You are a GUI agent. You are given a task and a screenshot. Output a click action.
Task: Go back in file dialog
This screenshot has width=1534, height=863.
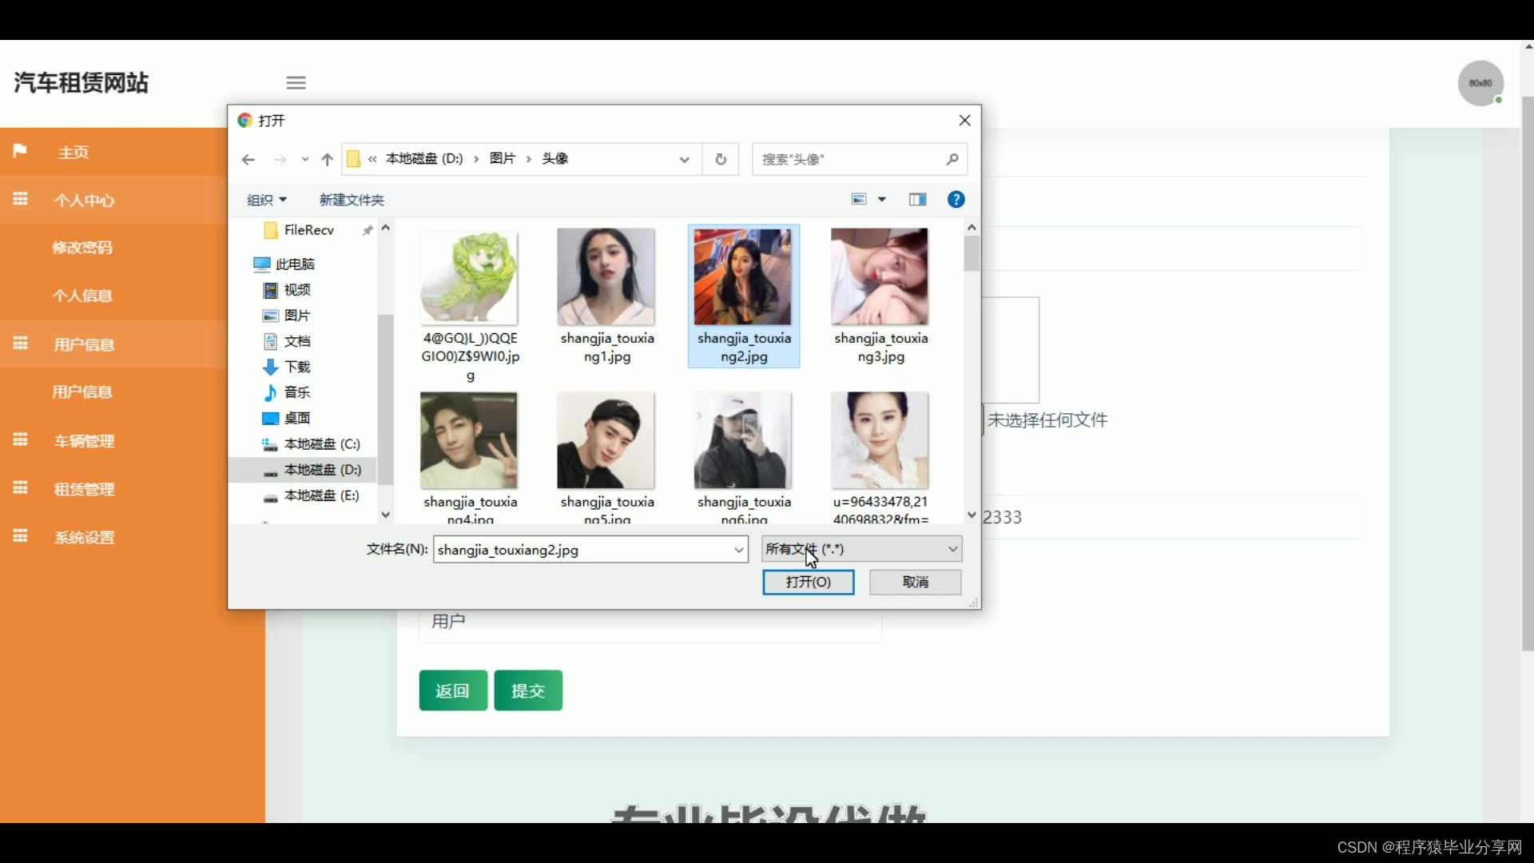point(248,159)
